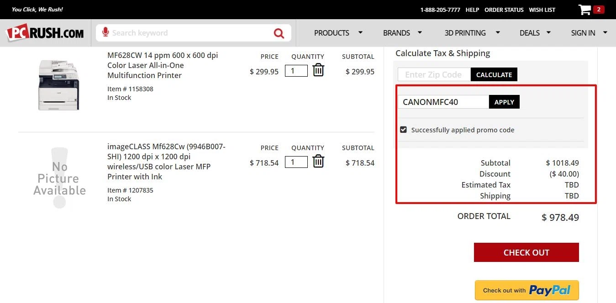Screen dimensions: 616x303
Task: Click the Item # 1207835 text
Action: point(130,190)
